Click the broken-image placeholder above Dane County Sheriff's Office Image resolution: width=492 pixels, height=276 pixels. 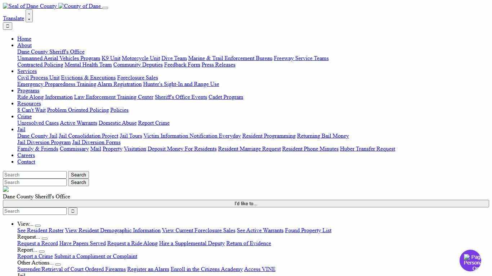6,189
